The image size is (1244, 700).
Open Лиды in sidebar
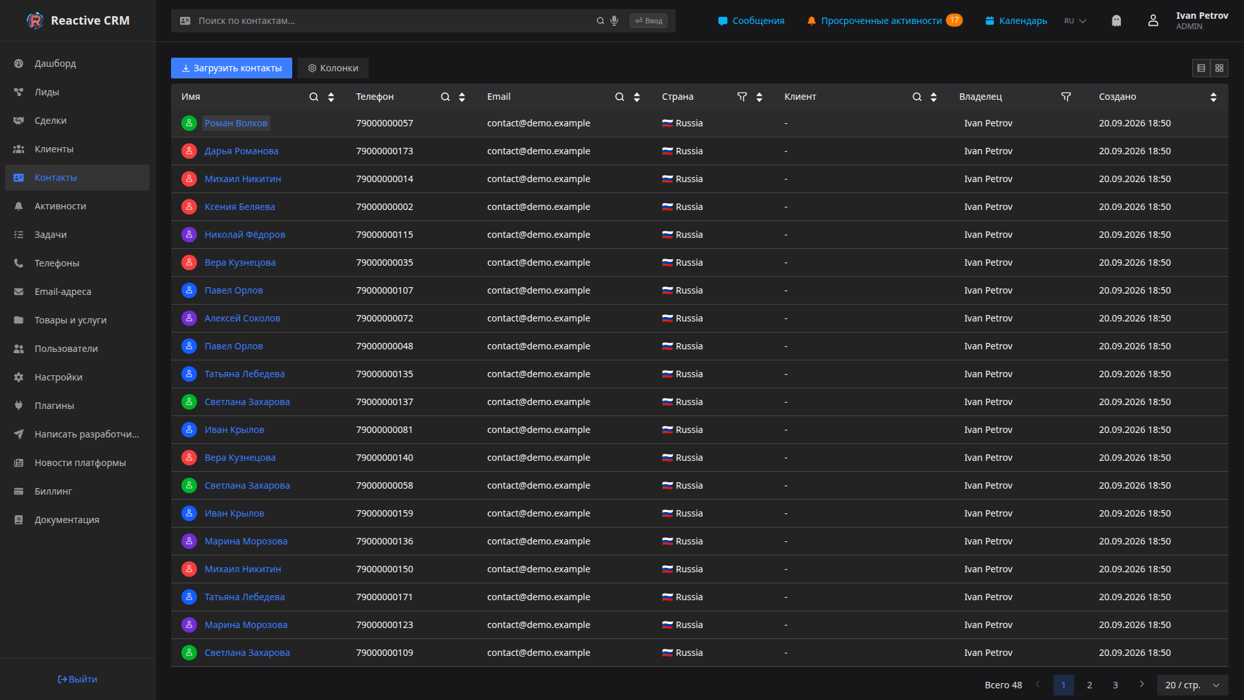coord(77,92)
